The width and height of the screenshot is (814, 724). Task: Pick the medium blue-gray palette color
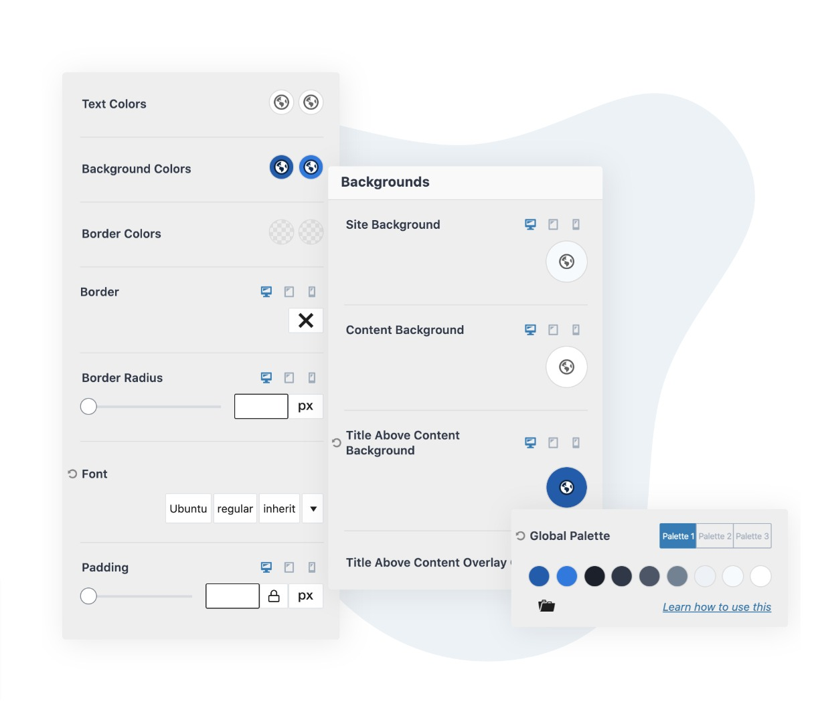click(677, 576)
